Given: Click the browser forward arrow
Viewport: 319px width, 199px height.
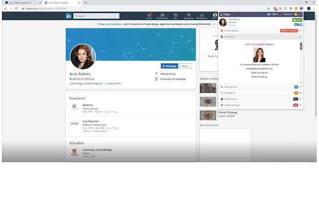Looking at the screenshot, I should coord(11,8).
